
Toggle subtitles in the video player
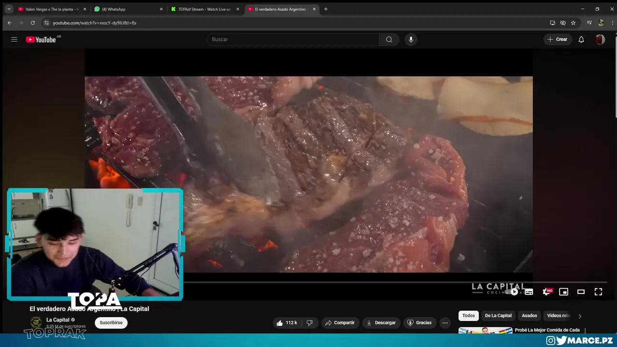(529, 292)
